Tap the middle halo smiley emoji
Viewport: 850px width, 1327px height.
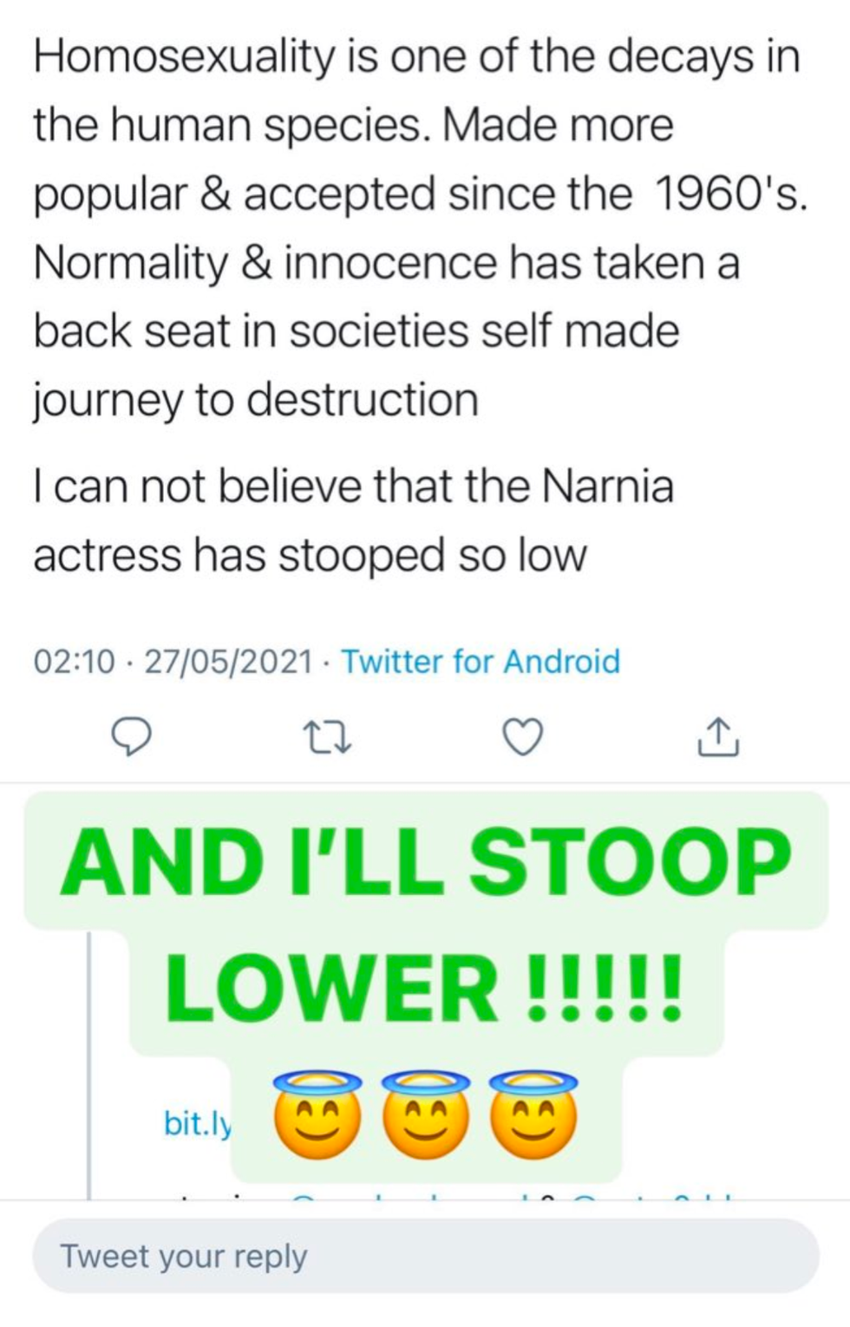tap(426, 1115)
